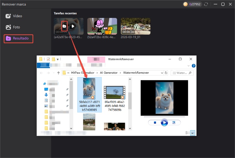
Task: Click the file list scroll down arrow
Action: pyautogui.click(x=130, y=129)
